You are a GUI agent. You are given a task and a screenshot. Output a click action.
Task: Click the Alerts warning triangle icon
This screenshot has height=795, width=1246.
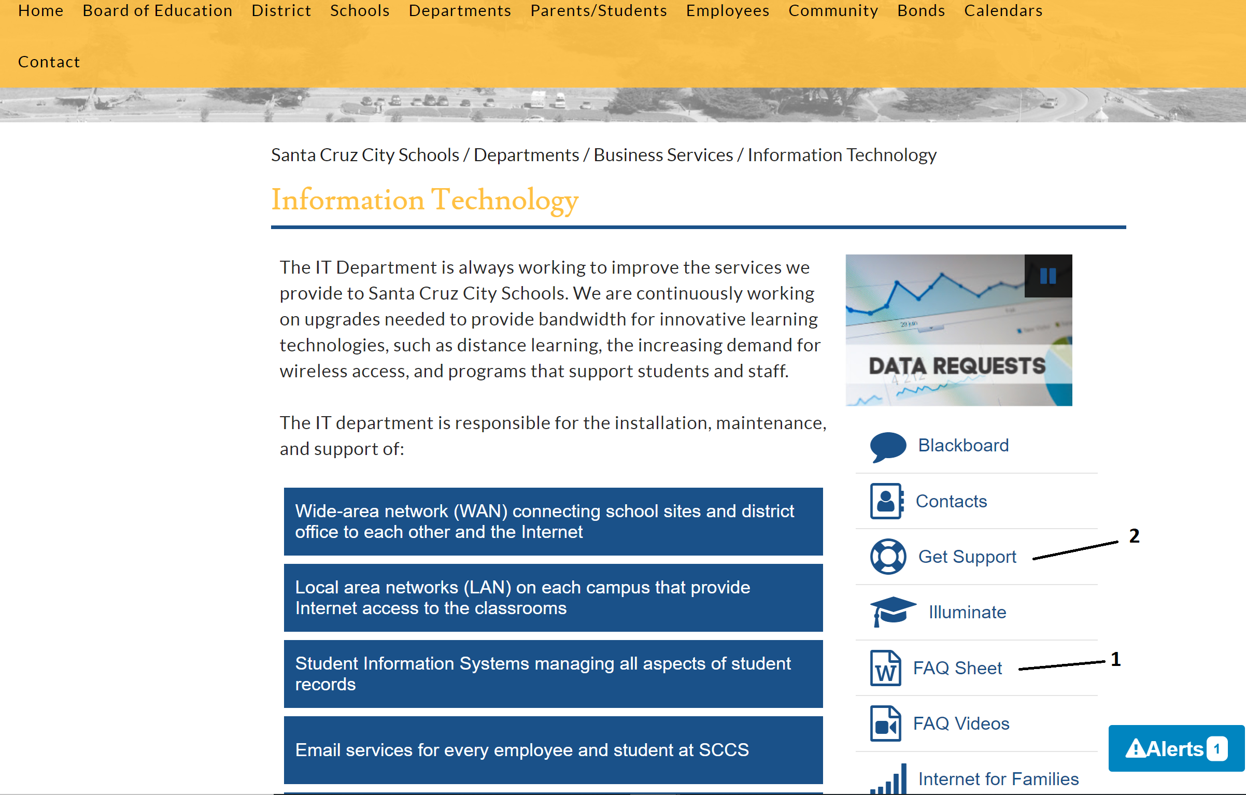coord(1135,748)
